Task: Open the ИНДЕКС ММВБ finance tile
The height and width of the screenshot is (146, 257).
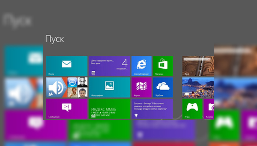Action: [110, 109]
